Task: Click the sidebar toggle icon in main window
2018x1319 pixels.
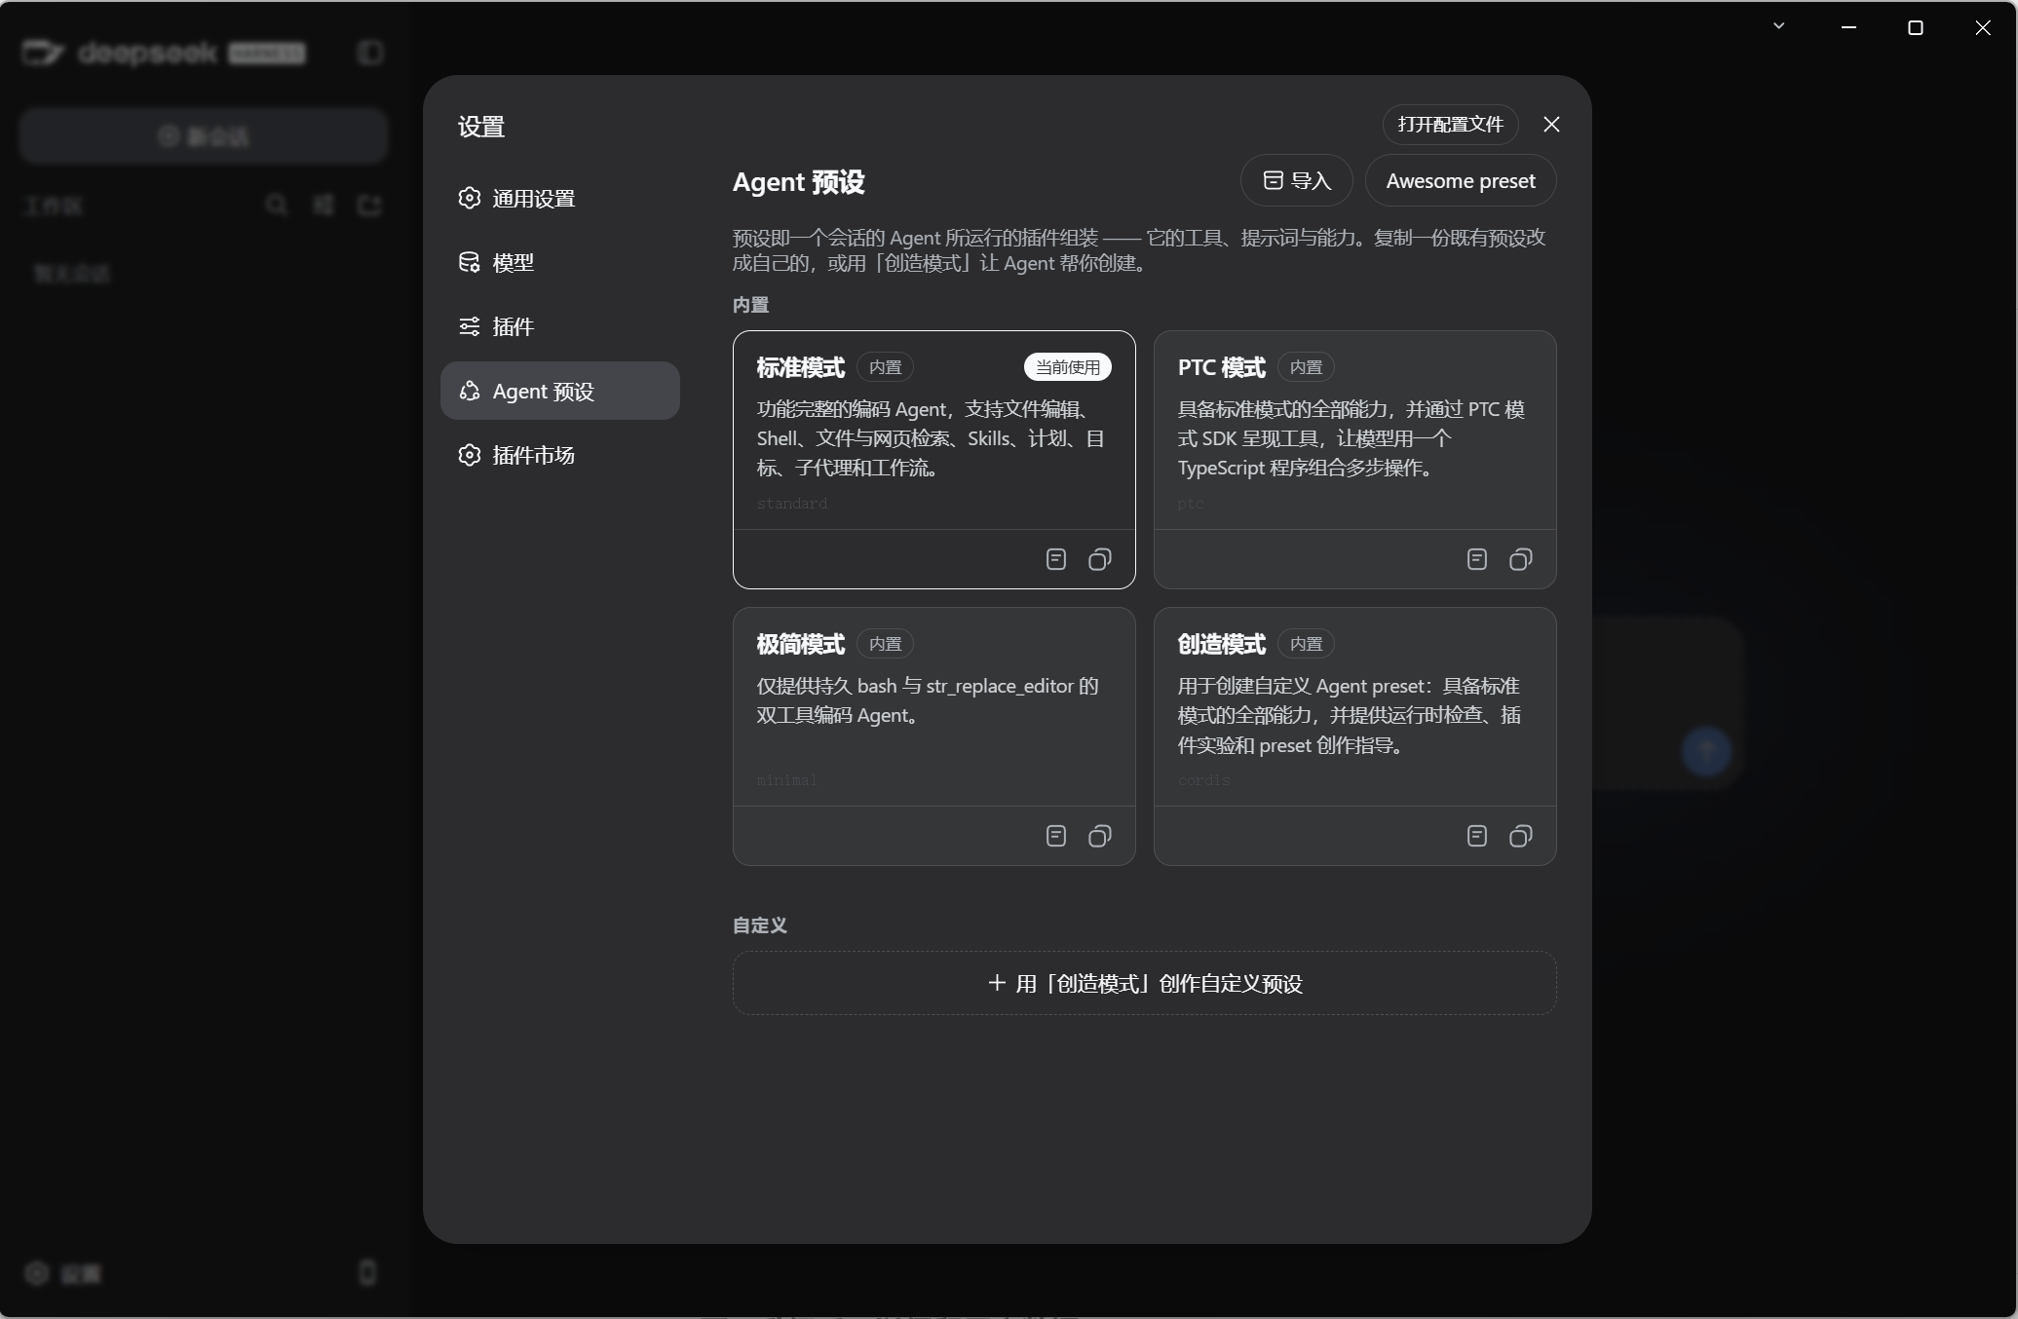Action: (370, 53)
